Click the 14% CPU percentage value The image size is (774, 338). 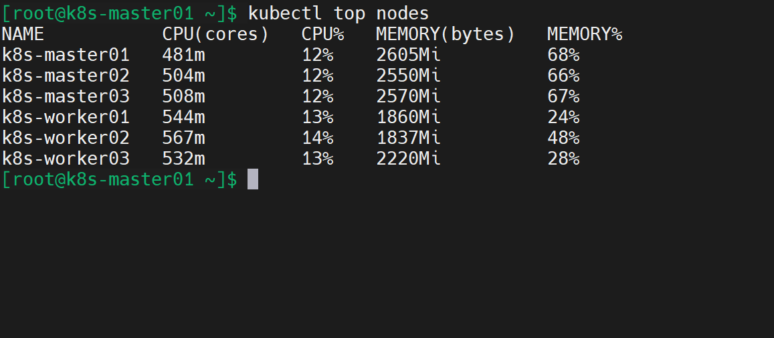point(317,138)
